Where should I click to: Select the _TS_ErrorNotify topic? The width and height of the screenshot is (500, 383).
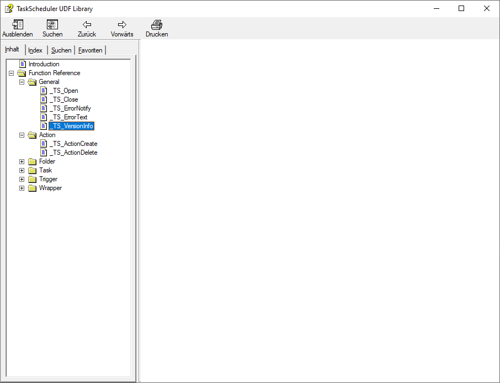click(70, 108)
